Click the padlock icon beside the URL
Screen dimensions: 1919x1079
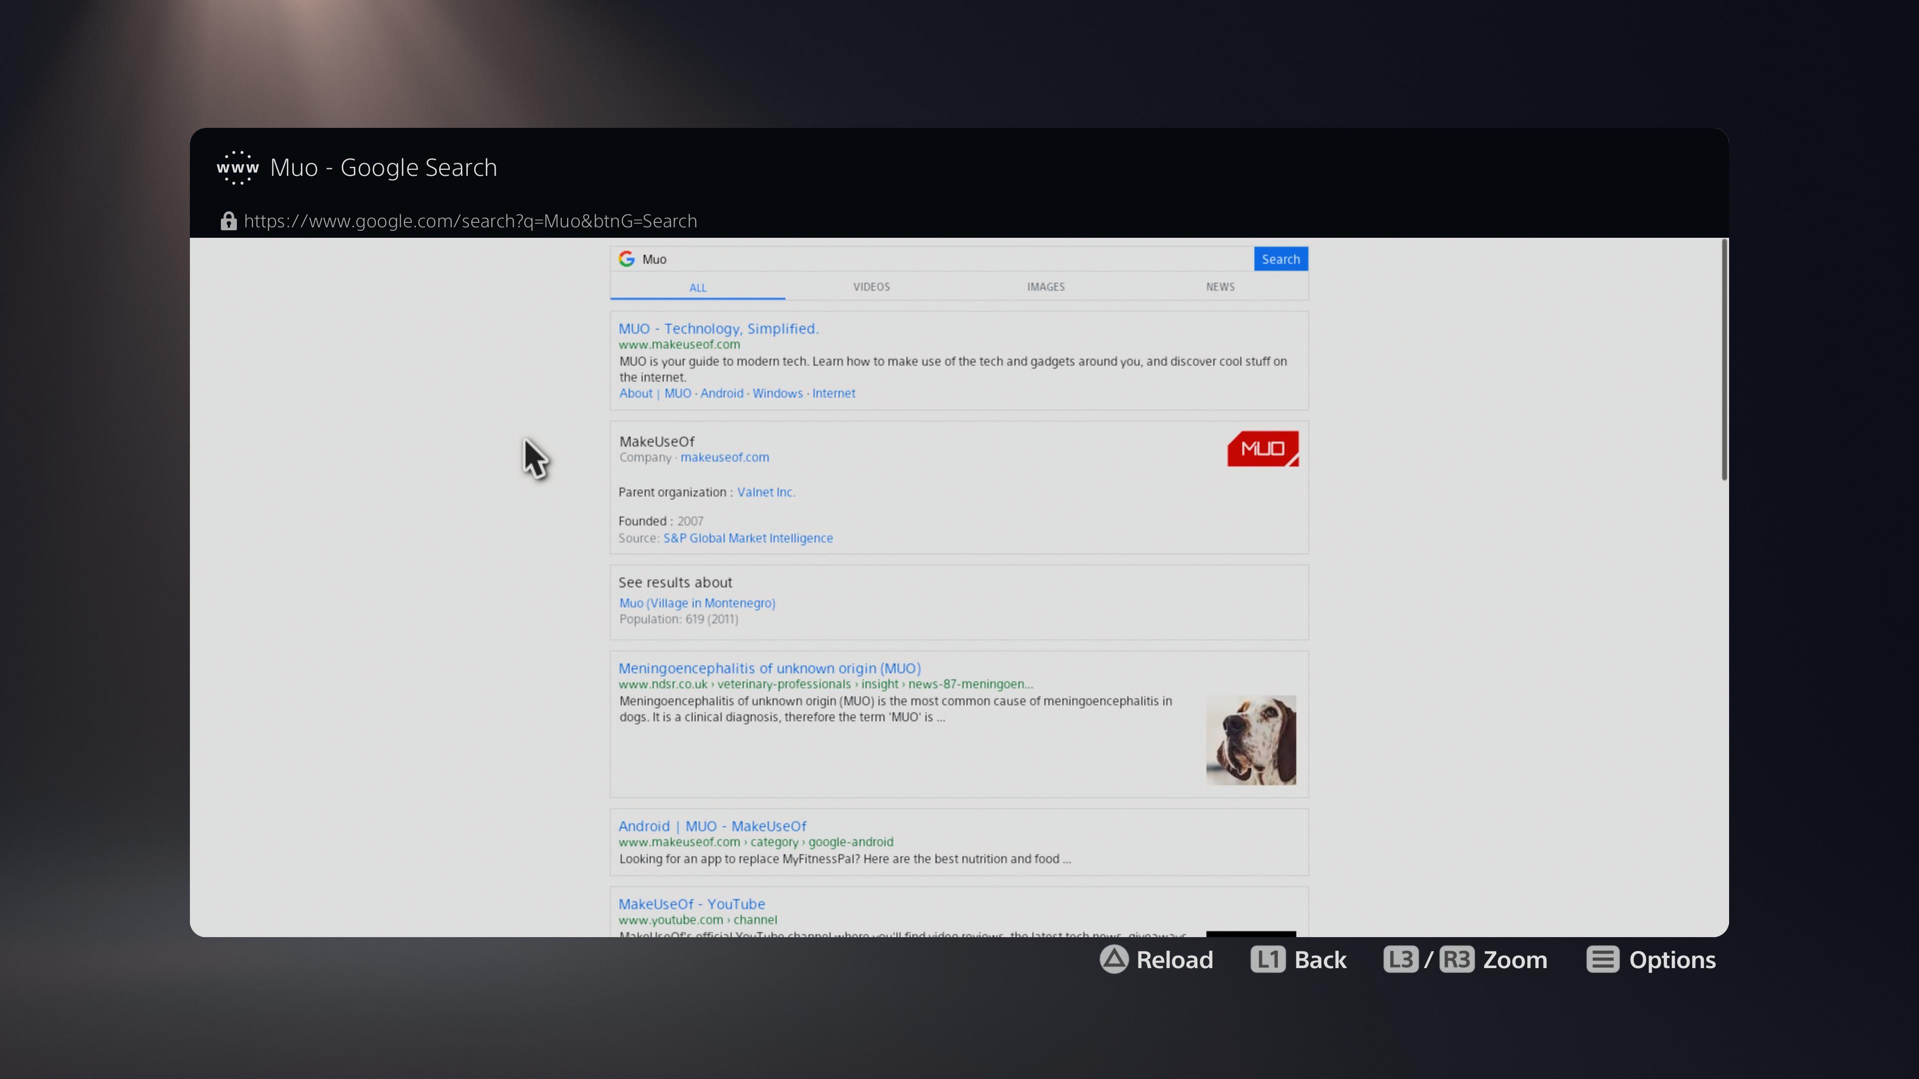click(x=228, y=220)
